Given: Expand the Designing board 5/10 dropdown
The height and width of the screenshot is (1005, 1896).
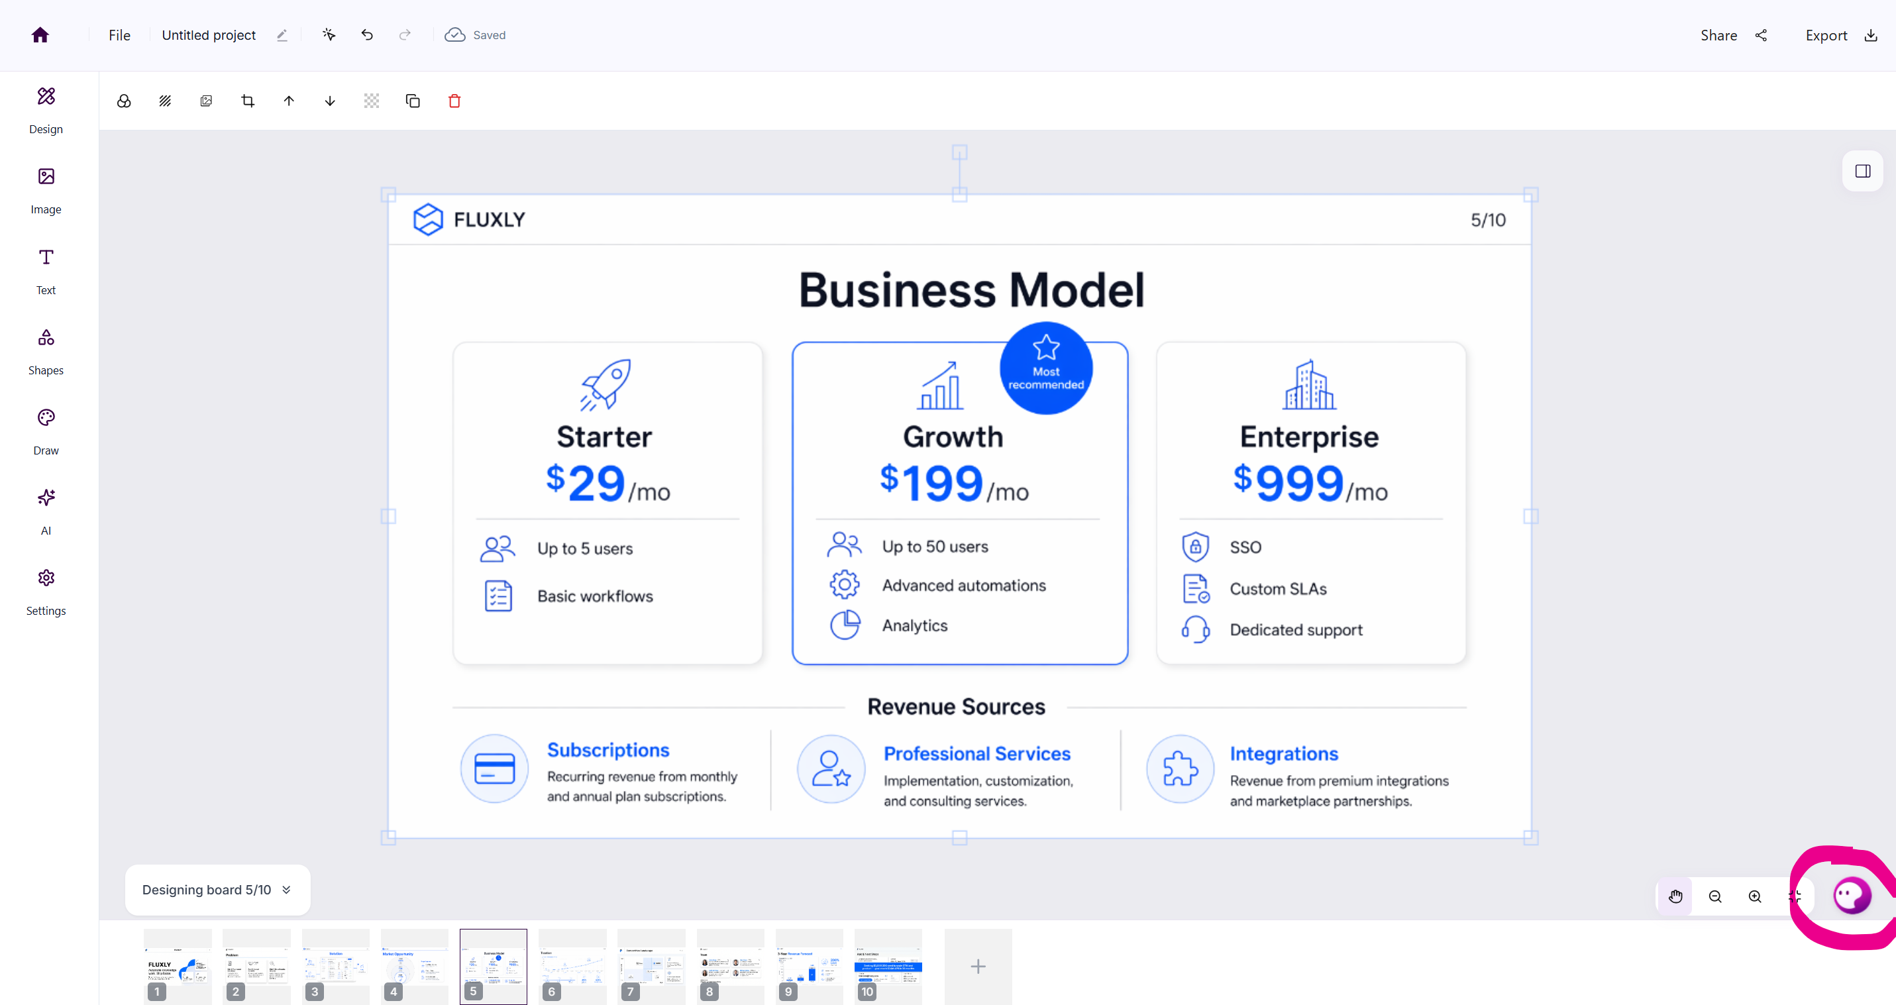Looking at the screenshot, I should point(217,890).
